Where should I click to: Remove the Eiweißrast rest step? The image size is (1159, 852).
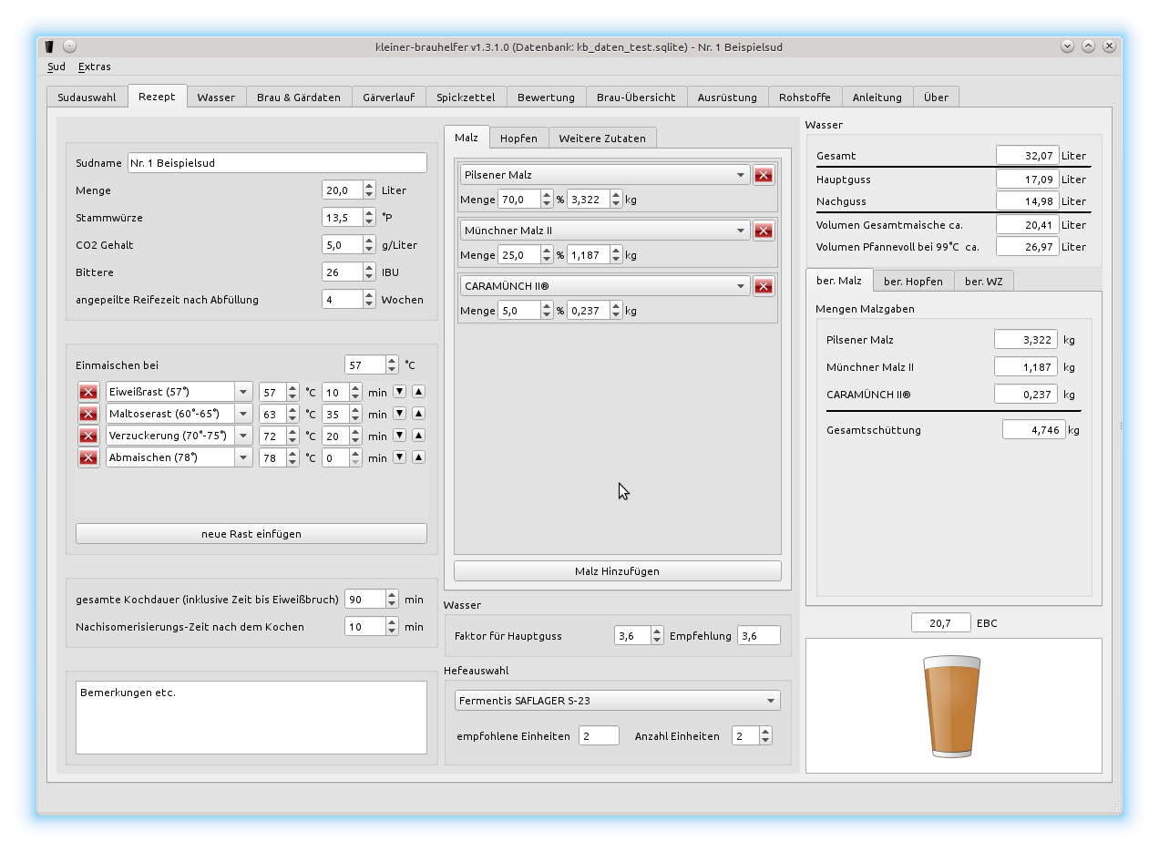pos(88,392)
